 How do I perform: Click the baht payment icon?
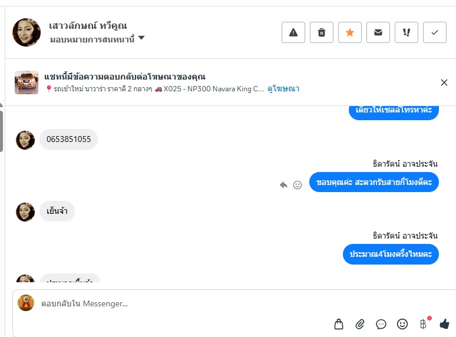(423, 323)
